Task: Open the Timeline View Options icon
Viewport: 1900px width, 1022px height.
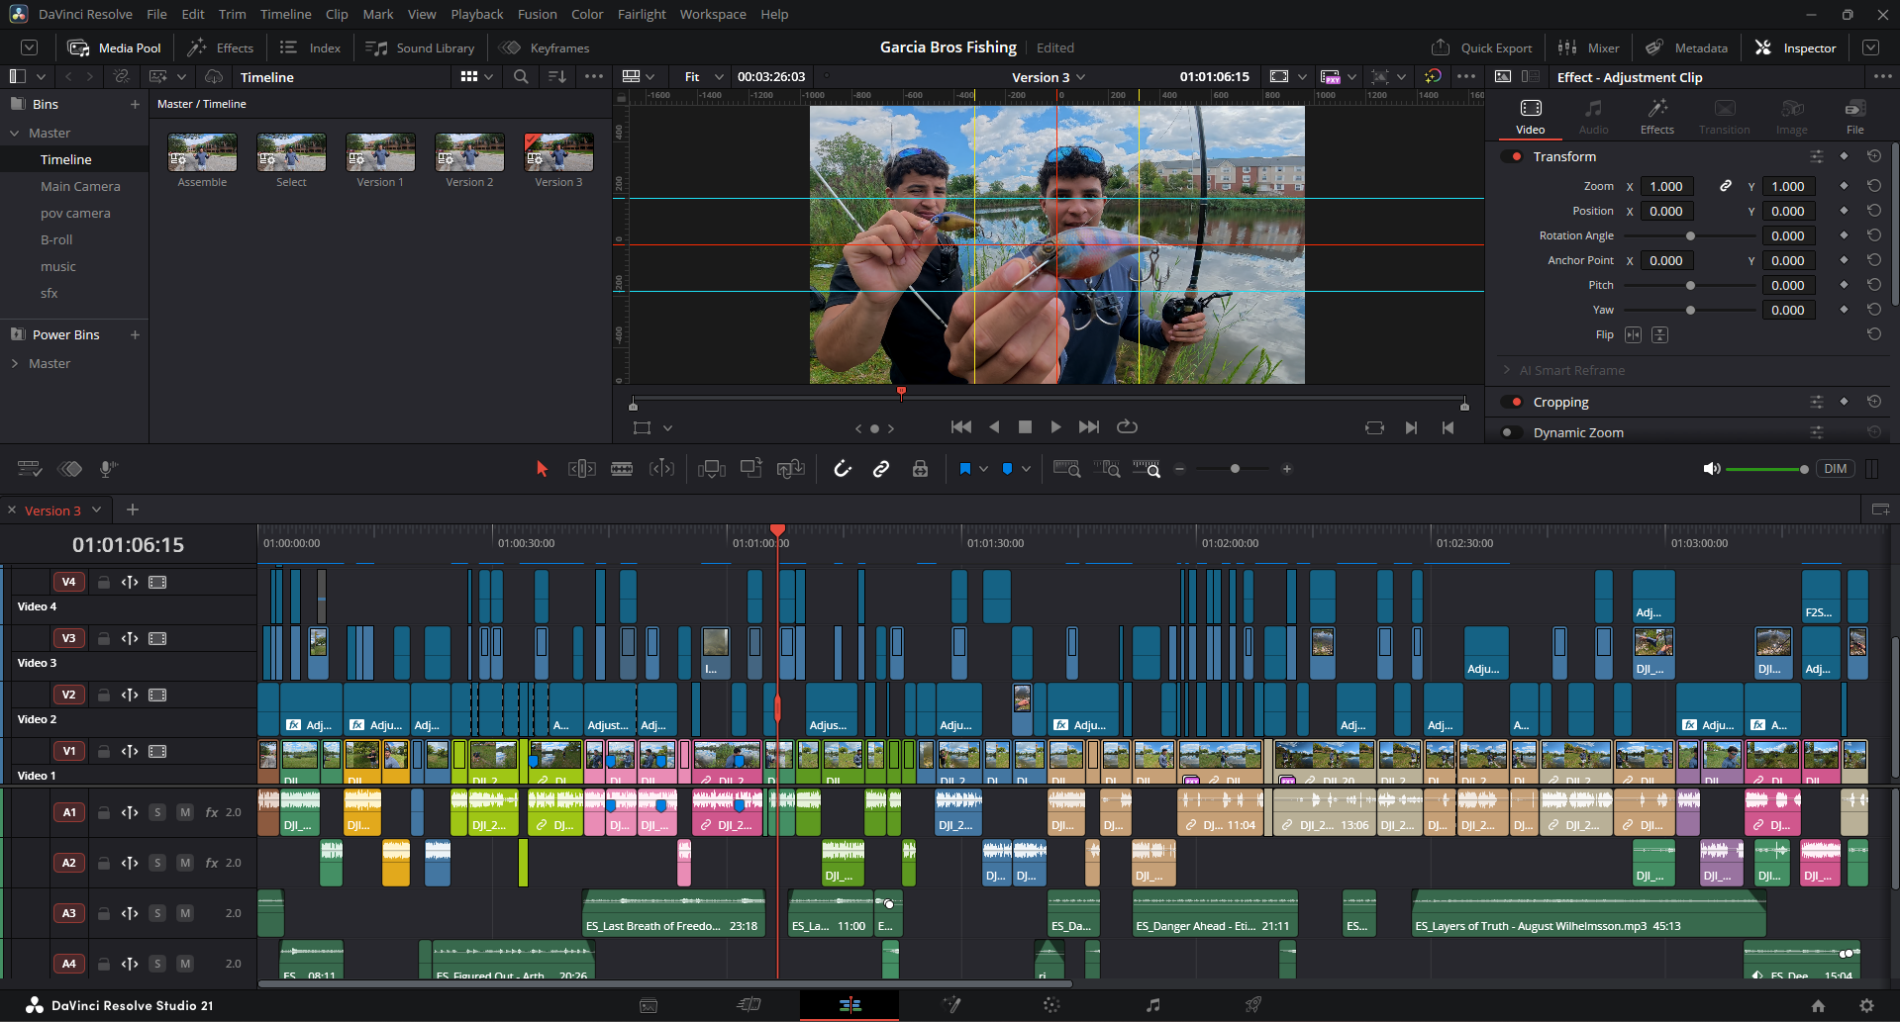Action: (30, 469)
